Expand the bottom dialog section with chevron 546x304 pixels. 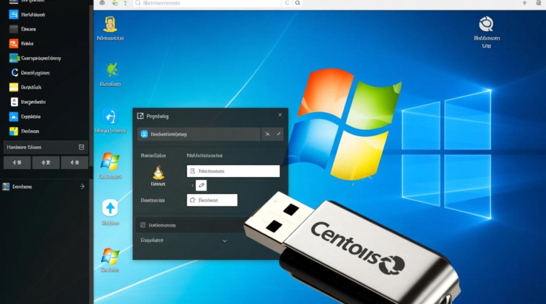225,241
